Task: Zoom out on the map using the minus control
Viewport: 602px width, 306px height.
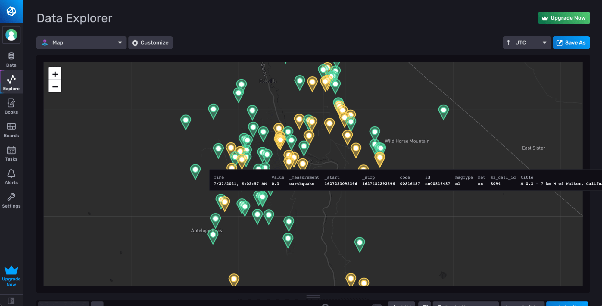Action: click(x=55, y=87)
